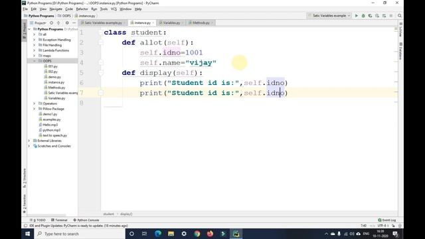Expand External Libraries node
Image resolution: width=425 pixels, height=239 pixels.
(29, 141)
